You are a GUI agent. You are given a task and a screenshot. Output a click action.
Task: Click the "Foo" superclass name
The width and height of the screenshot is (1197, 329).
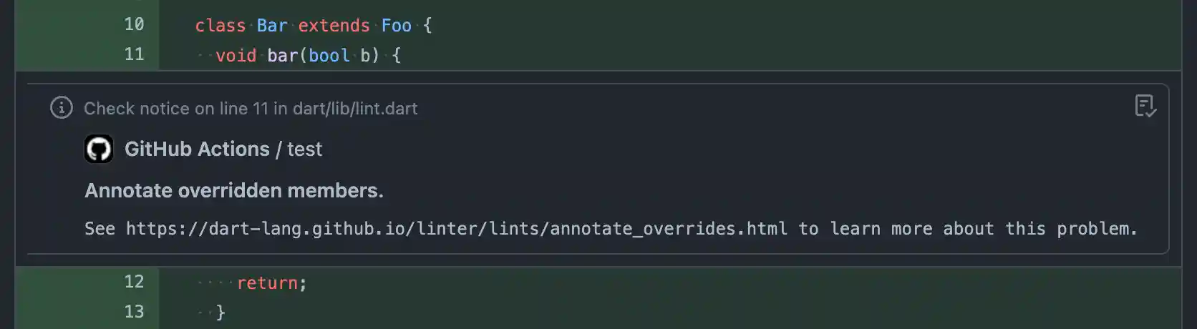click(396, 26)
